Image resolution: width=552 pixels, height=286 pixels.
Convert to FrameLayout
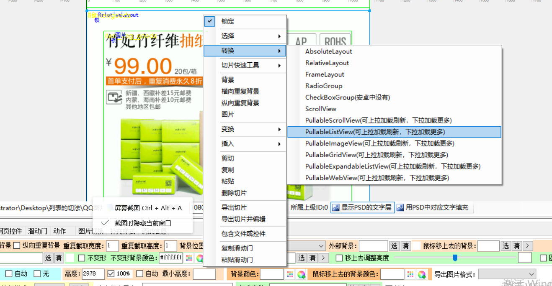(x=394, y=74)
